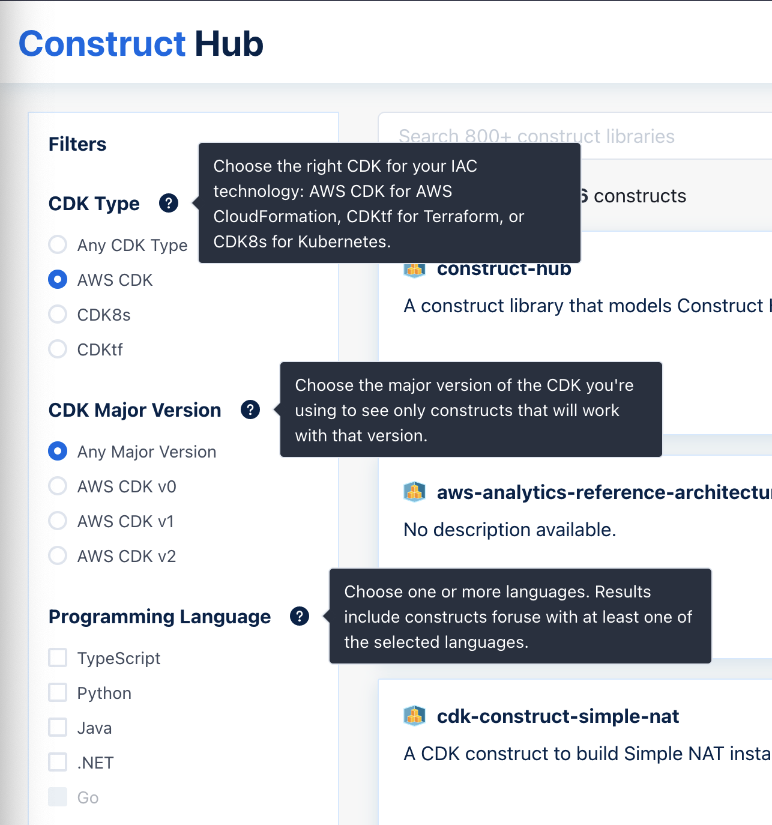Select the AWS CDK radio button

pos(57,279)
